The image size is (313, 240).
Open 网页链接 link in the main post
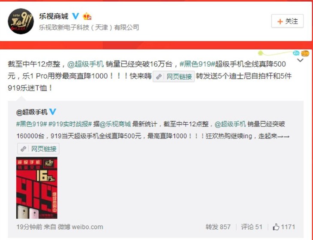click(174, 76)
